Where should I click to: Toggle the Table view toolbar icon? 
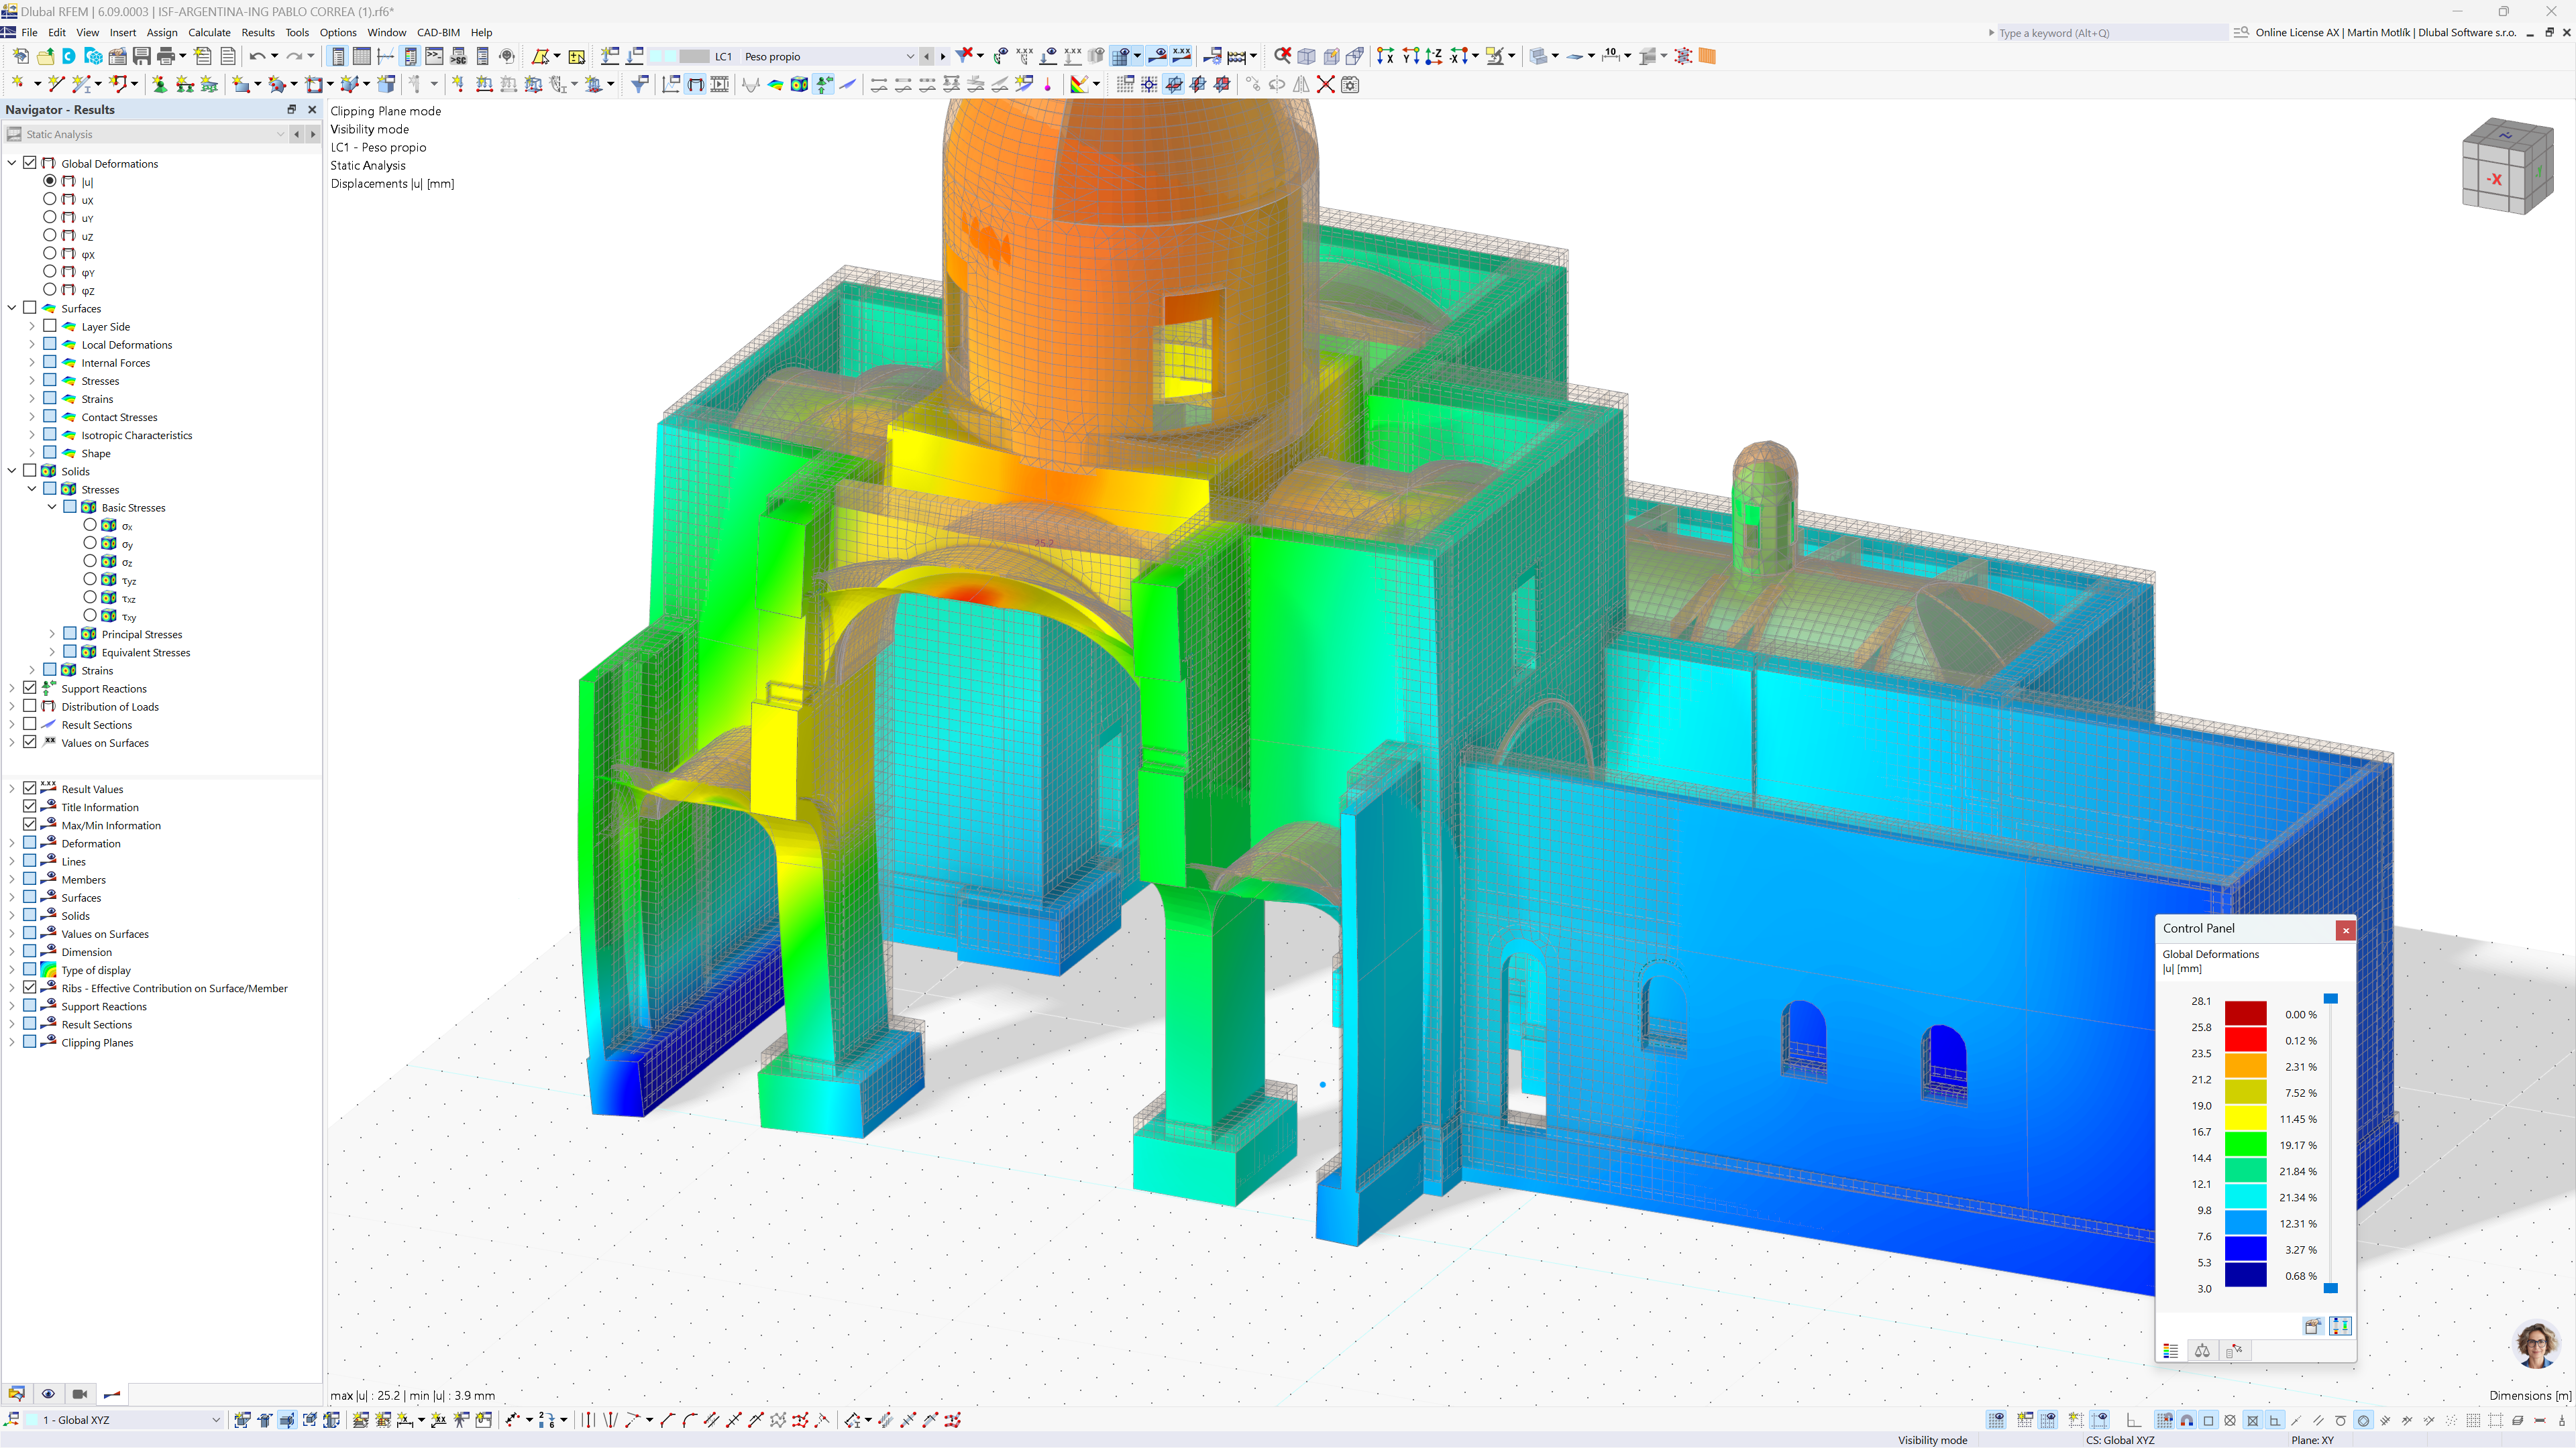361,56
